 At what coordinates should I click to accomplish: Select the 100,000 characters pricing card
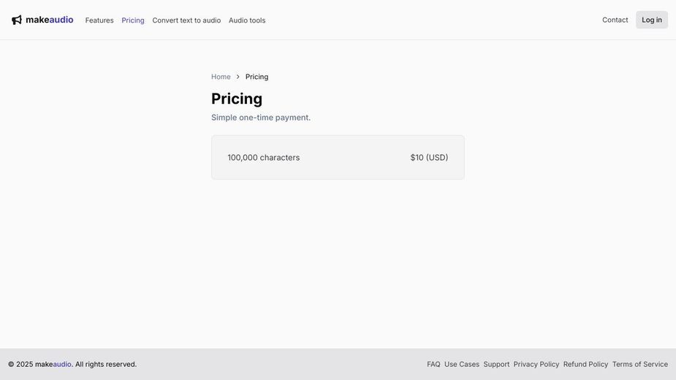tap(338, 157)
